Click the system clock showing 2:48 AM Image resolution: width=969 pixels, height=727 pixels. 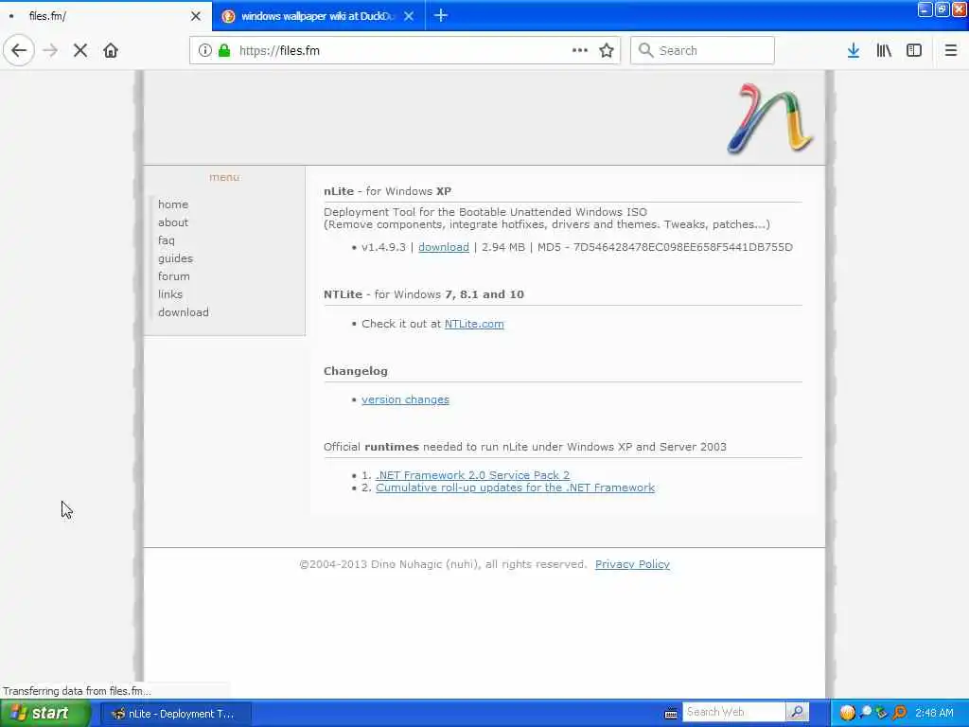934,713
